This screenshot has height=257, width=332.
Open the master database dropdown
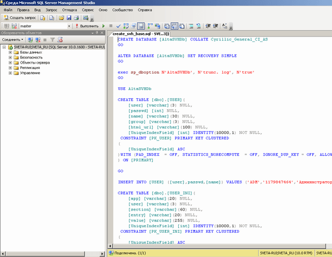coord(69,26)
